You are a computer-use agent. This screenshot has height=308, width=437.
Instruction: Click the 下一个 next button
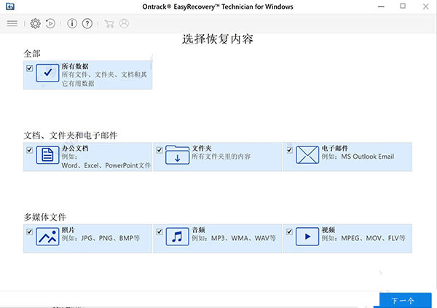405,300
